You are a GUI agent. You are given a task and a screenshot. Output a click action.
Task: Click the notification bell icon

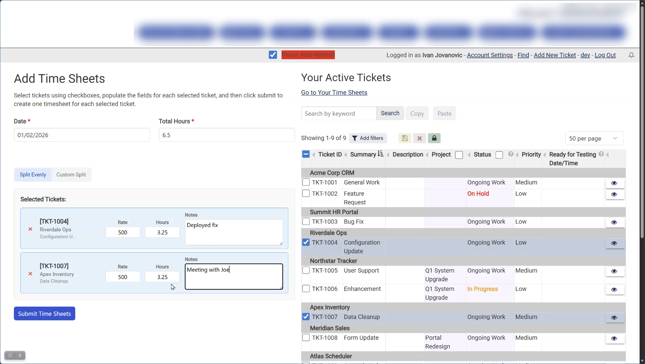(x=631, y=55)
